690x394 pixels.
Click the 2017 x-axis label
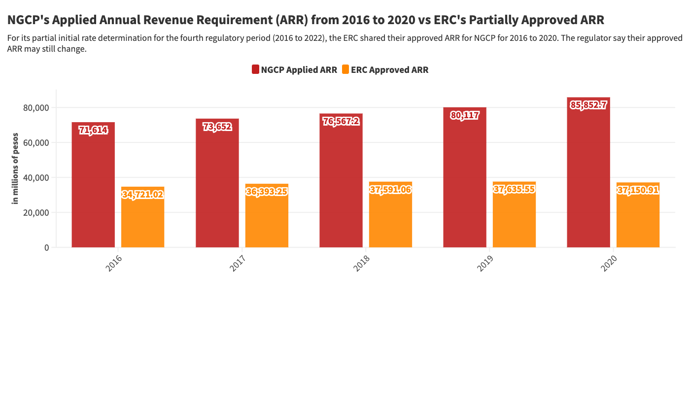tap(238, 263)
